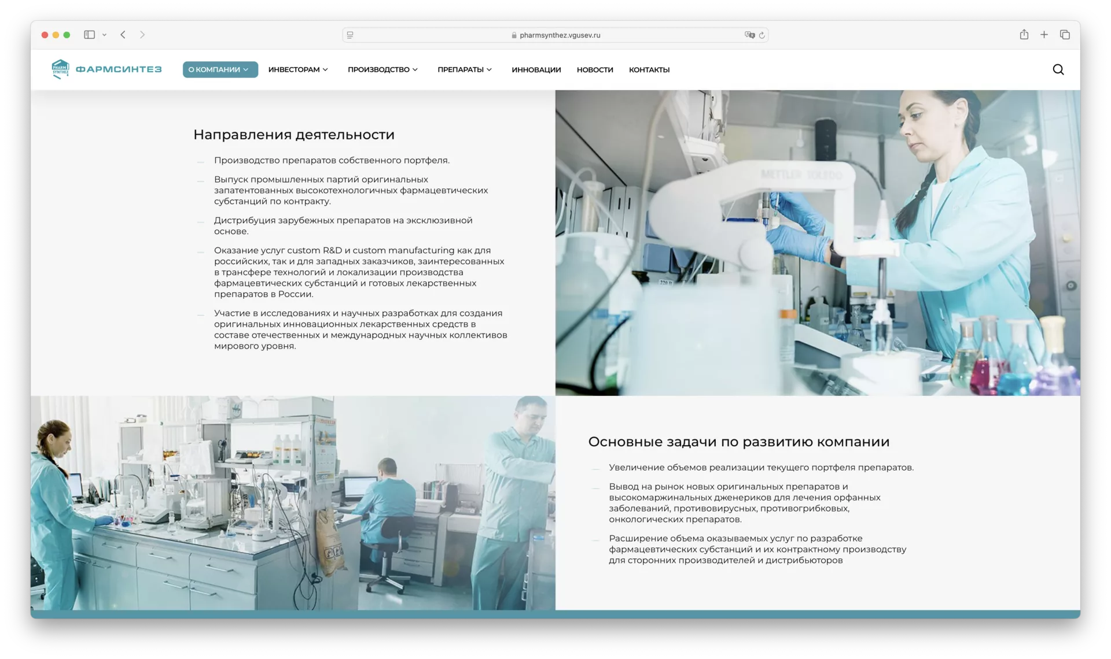Expand the ИНВЕСТОРАМ dropdown menu
1111x659 pixels.
[x=298, y=69]
